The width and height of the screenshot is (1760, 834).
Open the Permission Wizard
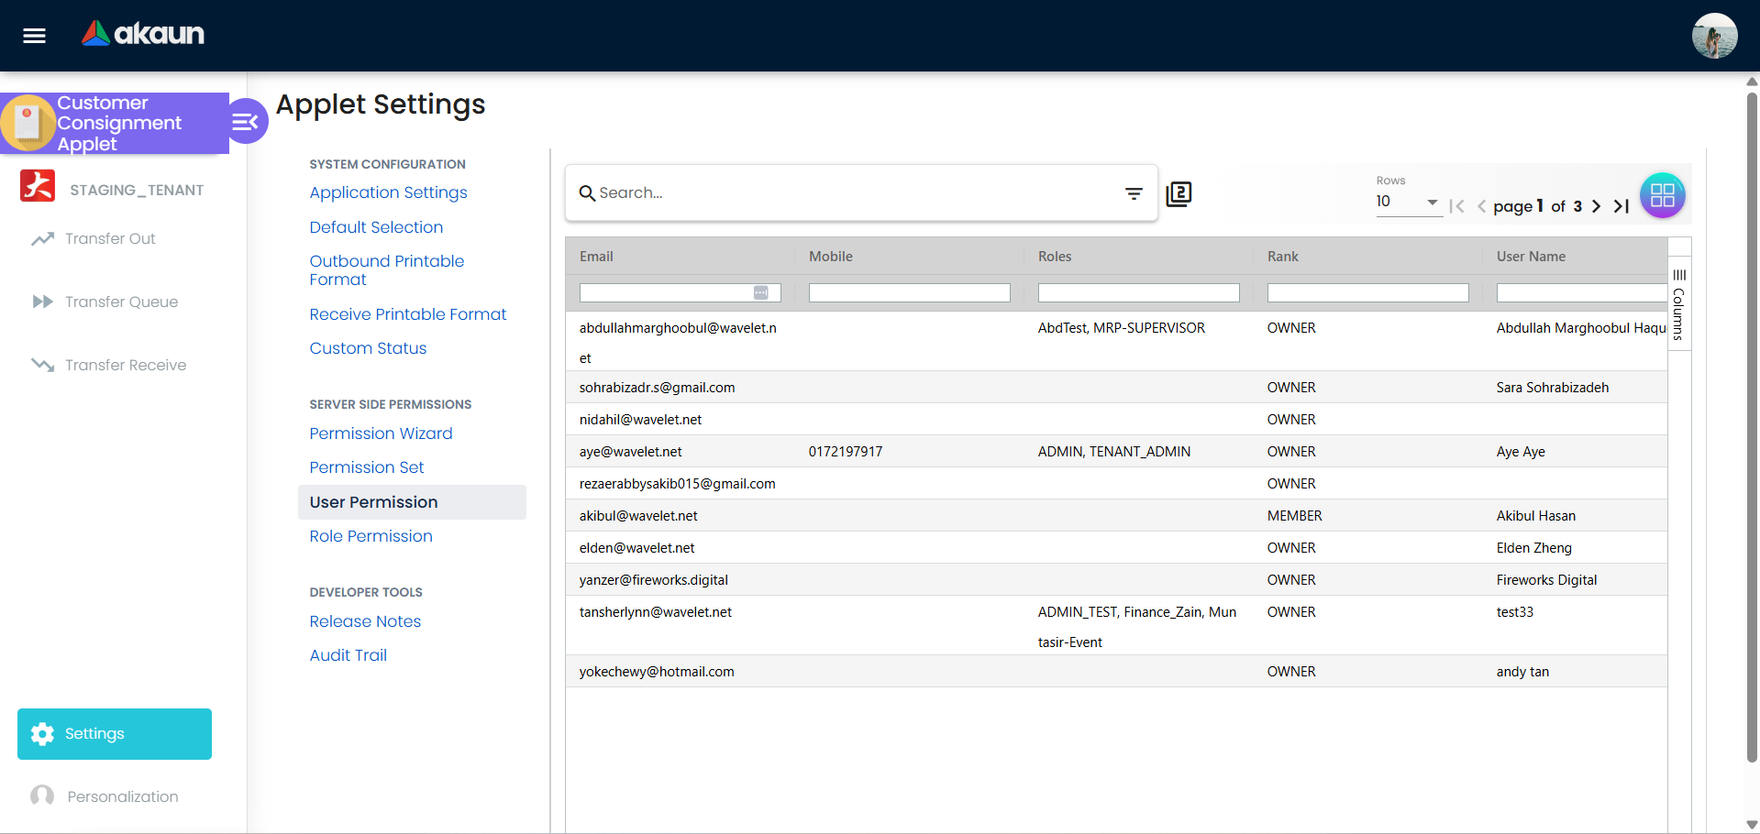380,433
